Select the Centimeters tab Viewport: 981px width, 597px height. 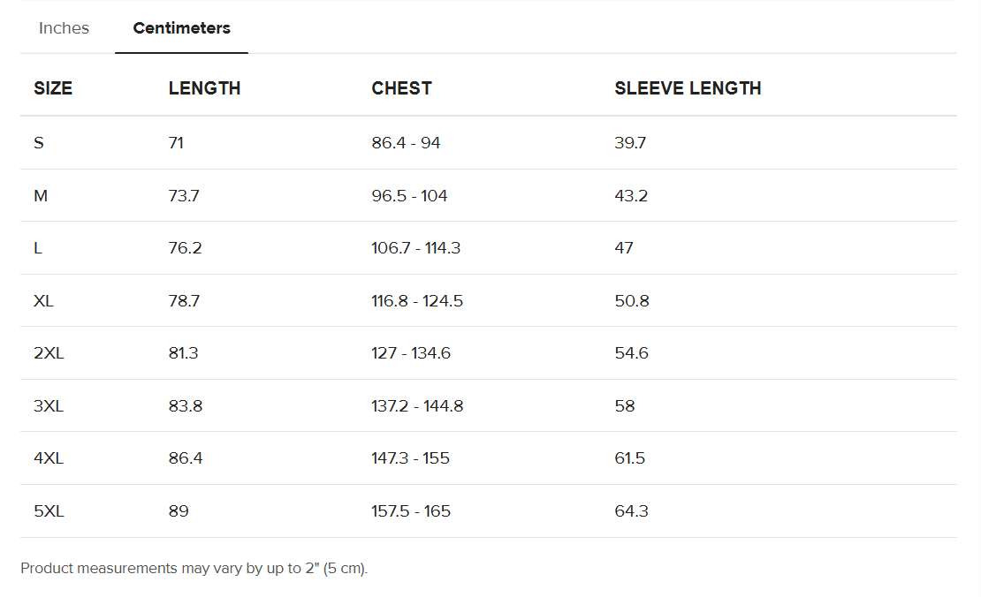point(181,28)
